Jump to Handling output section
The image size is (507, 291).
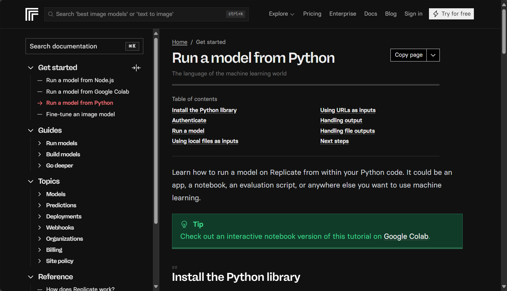(341, 120)
